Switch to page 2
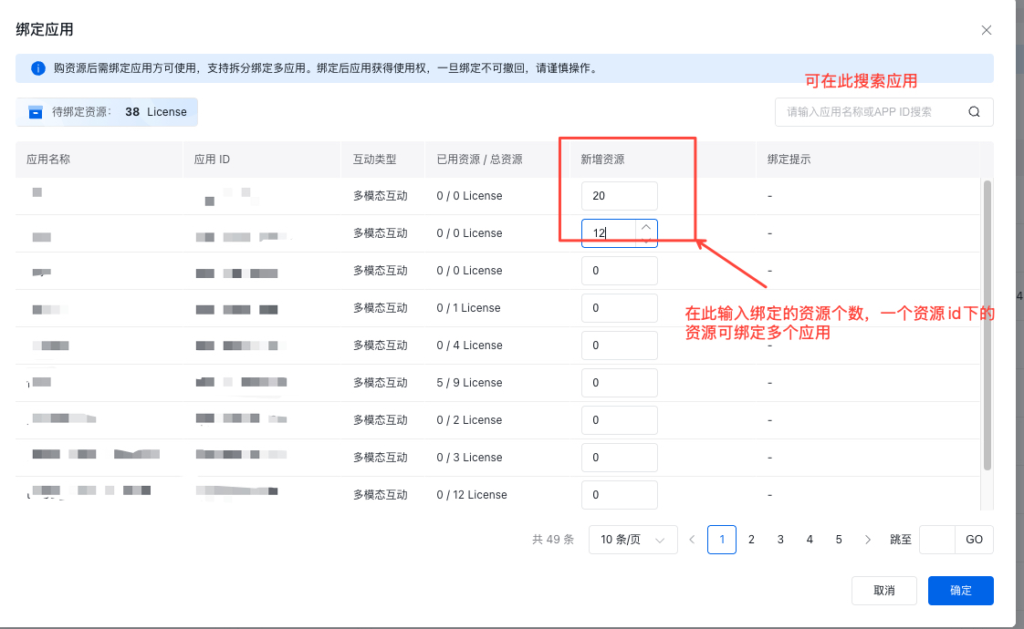Viewport: 1024px width, 629px height. coord(751,540)
